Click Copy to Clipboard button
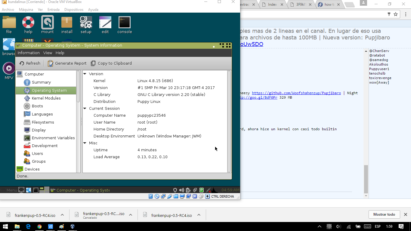This screenshot has height=231, width=411. point(111,63)
